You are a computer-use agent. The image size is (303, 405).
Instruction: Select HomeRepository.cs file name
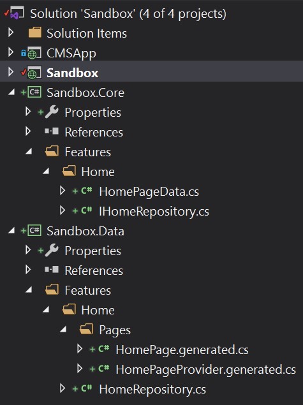[152, 390]
